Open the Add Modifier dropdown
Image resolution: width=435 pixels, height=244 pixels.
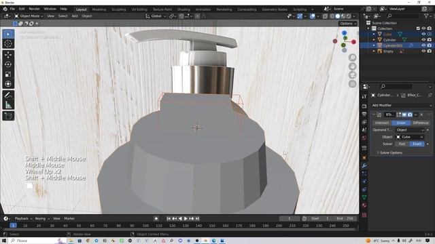click(x=402, y=106)
